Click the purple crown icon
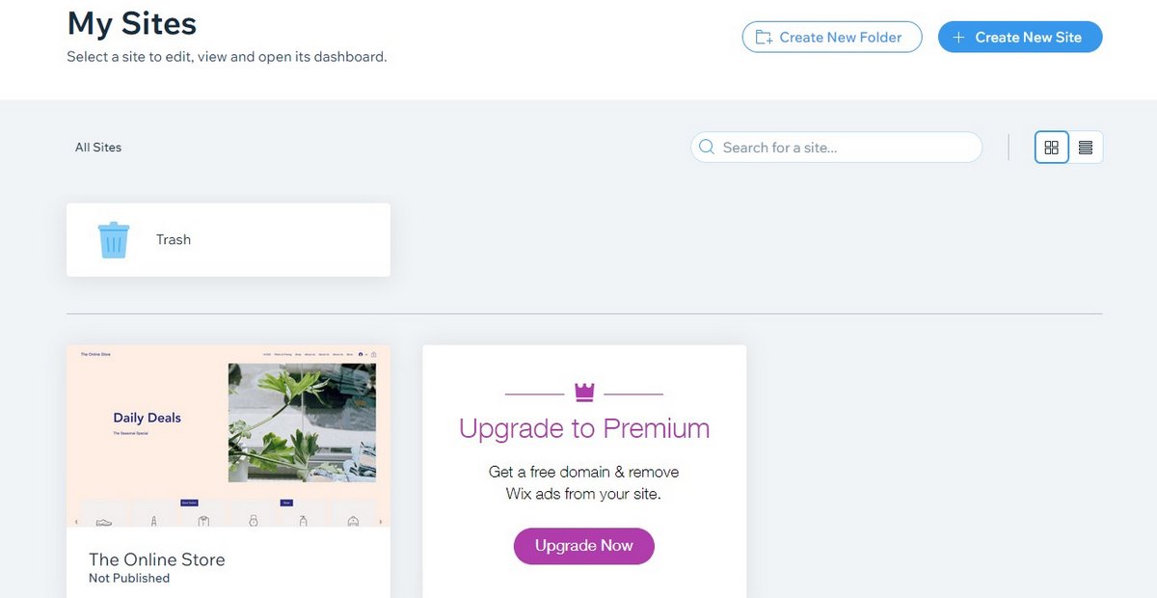This screenshot has width=1157, height=598. tap(584, 393)
